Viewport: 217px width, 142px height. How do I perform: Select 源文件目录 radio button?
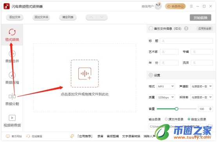(166, 119)
